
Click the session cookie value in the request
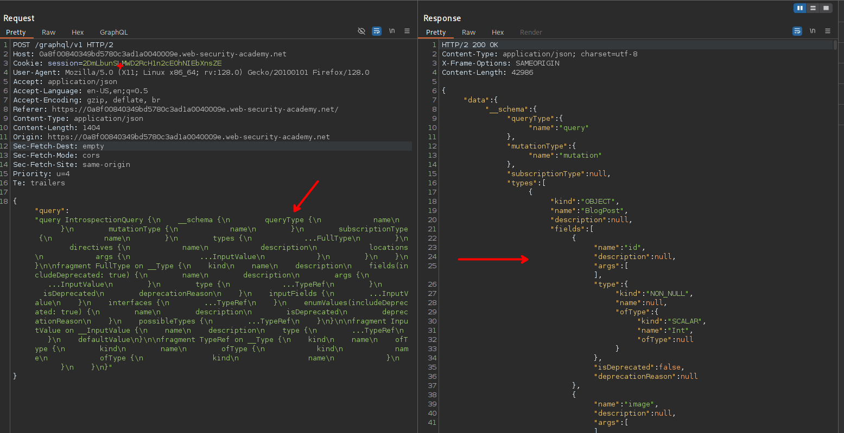(152, 63)
